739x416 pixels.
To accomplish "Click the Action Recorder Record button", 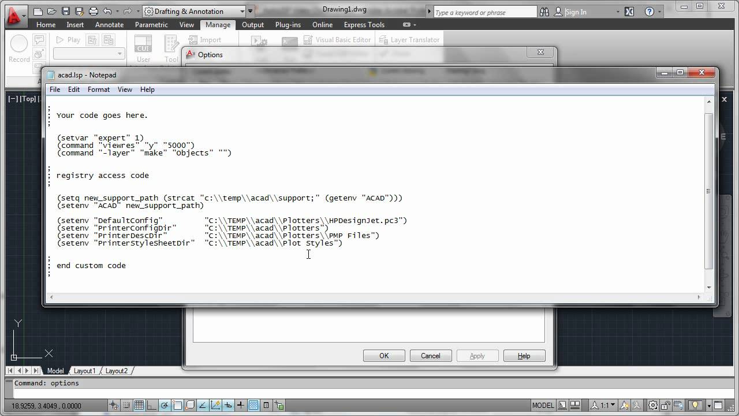I will point(19,49).
